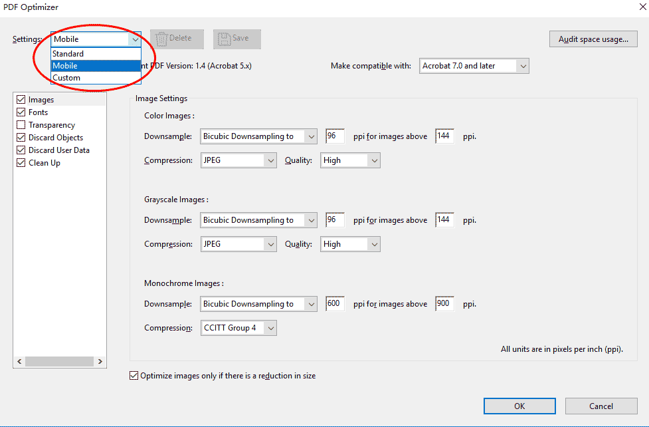Click the OK button

(519, 406)
